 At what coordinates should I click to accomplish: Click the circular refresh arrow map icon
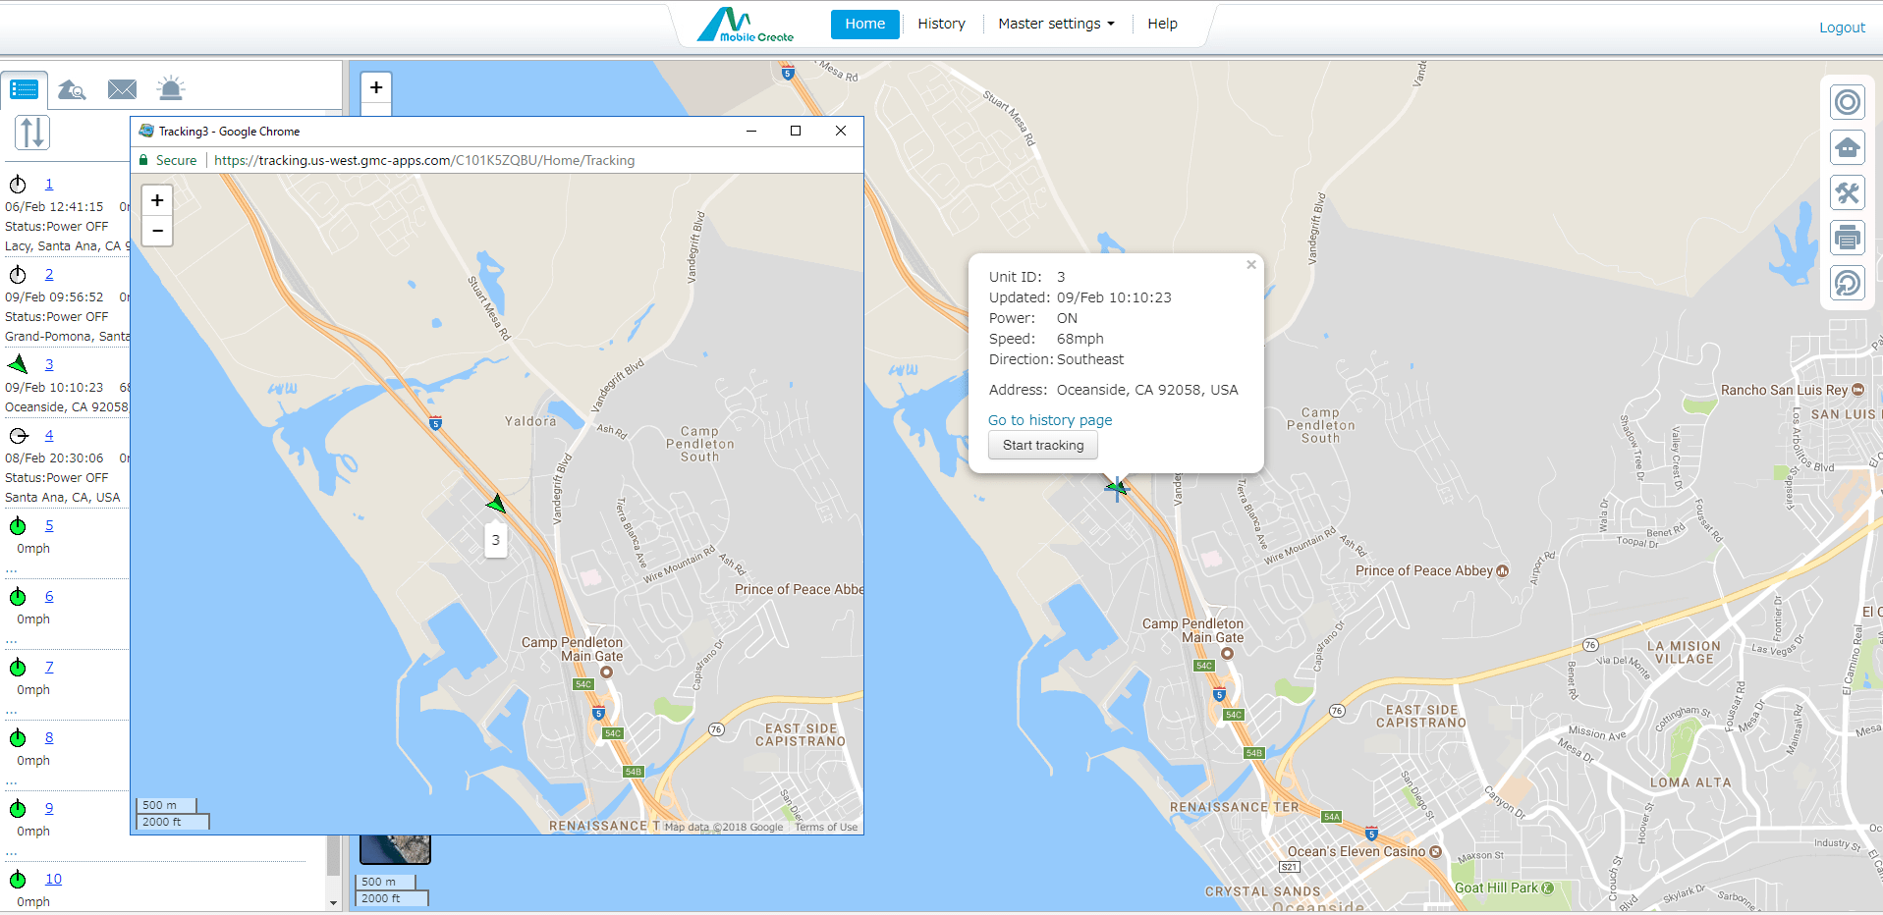coord(1848,283)
